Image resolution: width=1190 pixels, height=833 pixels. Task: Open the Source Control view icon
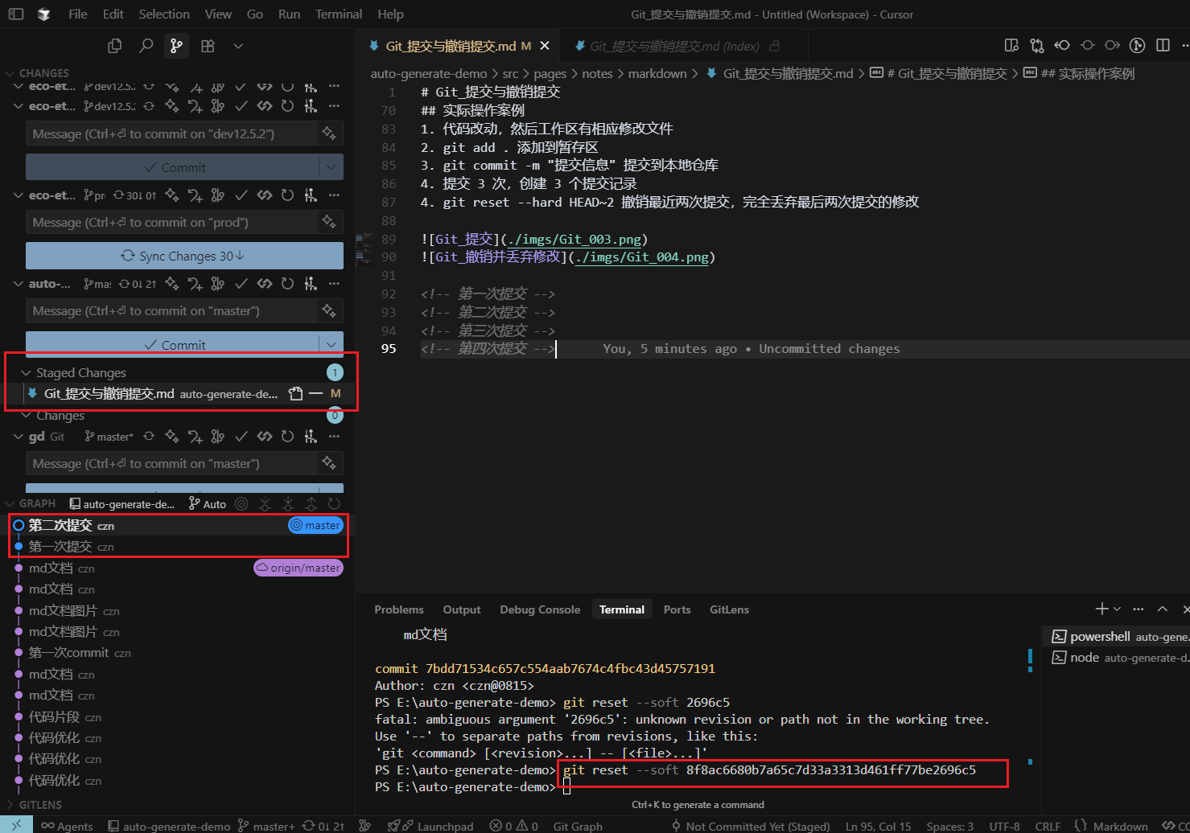click(176, 46)
